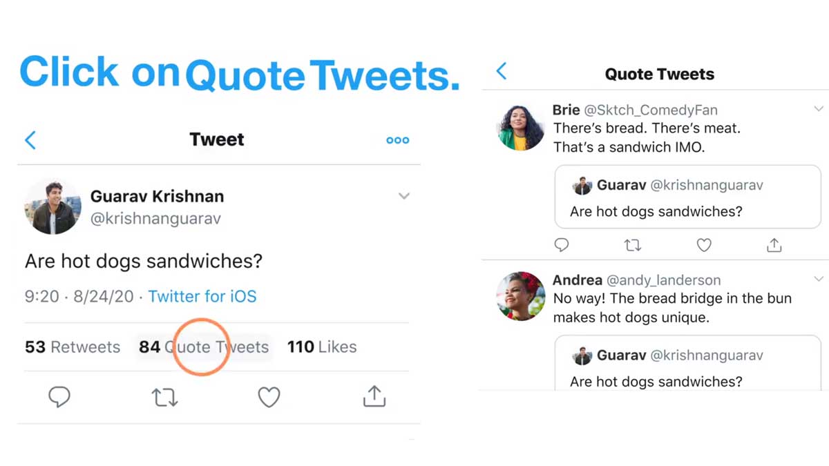Open the share icon under Gaurav's tweet

click(374, 396)
